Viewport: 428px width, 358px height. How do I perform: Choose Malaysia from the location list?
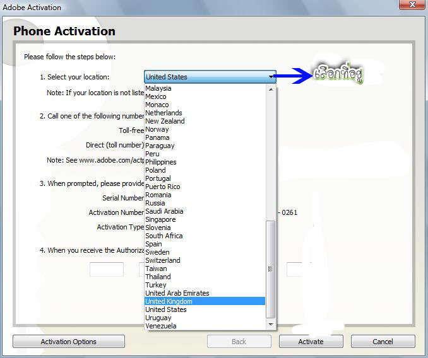coord(205,88)
